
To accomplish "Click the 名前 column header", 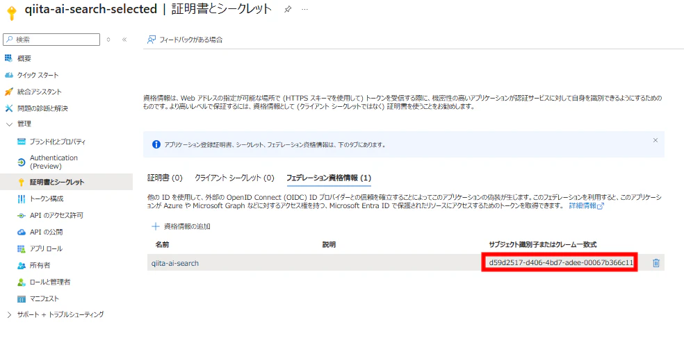I will pyautogui.click(x=162, y=244).
